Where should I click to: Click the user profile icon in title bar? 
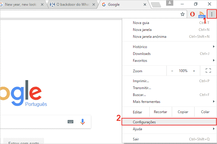click(170, 3)
